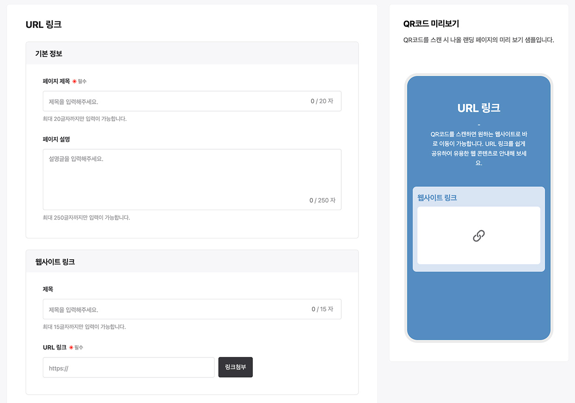Image resolution: width=575 pixels, height=403 pixels.
Task: Click the 페이지 제목 label
Action: pos(56,81)
